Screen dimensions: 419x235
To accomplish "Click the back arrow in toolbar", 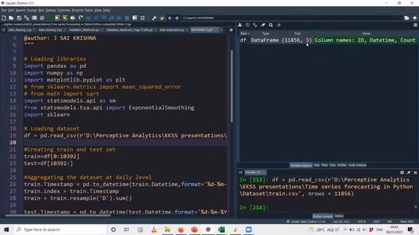I will 170,18.
